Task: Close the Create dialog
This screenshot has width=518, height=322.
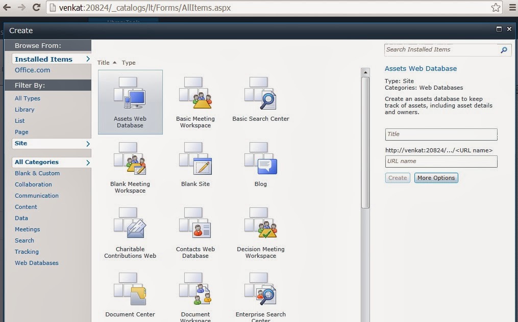Action: 509,29
